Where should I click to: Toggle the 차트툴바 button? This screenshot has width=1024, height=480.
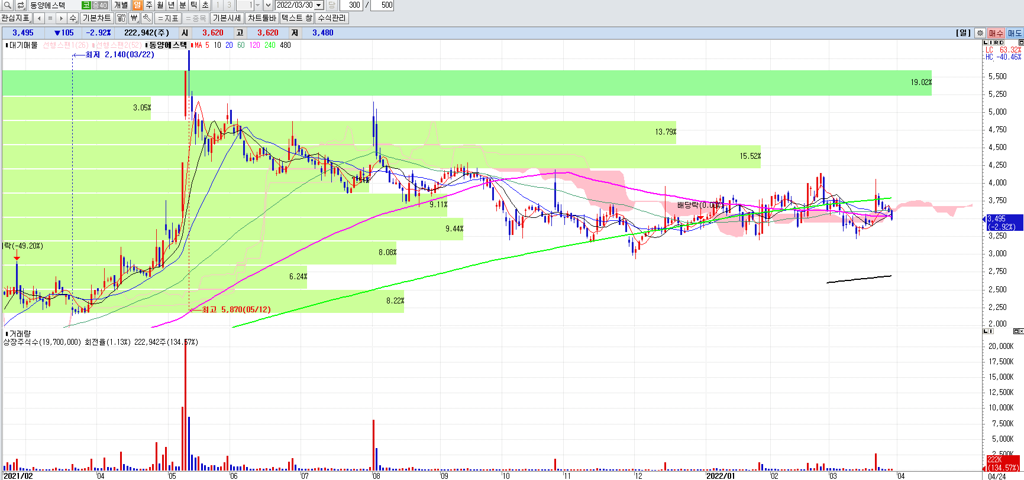coord(262,18)
